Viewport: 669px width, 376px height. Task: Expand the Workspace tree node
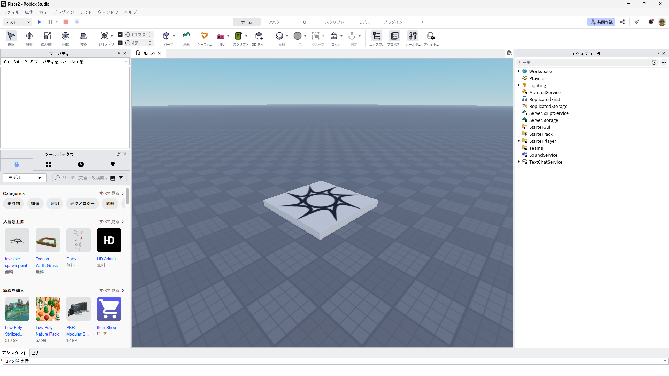[x=519, y=71]
